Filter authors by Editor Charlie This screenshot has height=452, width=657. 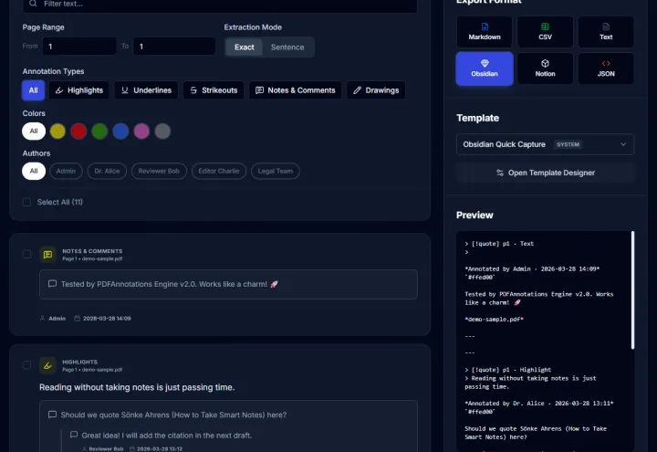219,171
